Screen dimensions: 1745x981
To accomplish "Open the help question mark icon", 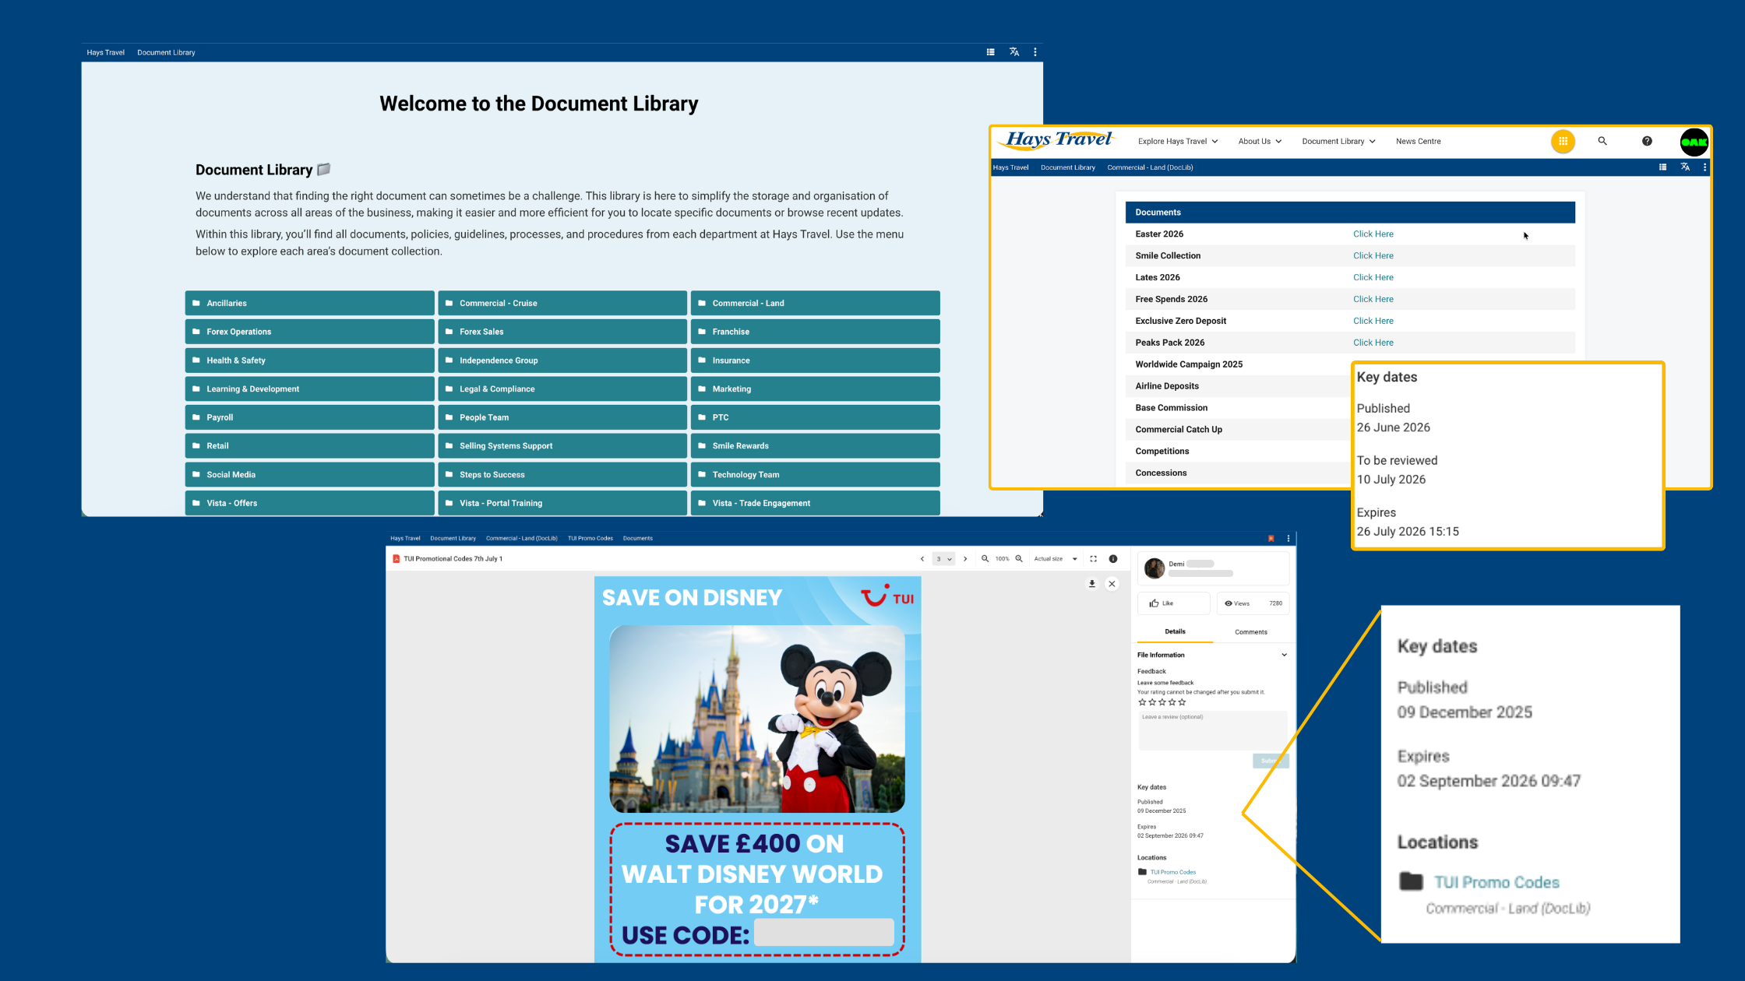I will pyautogui.click(x=1647, y=141).
